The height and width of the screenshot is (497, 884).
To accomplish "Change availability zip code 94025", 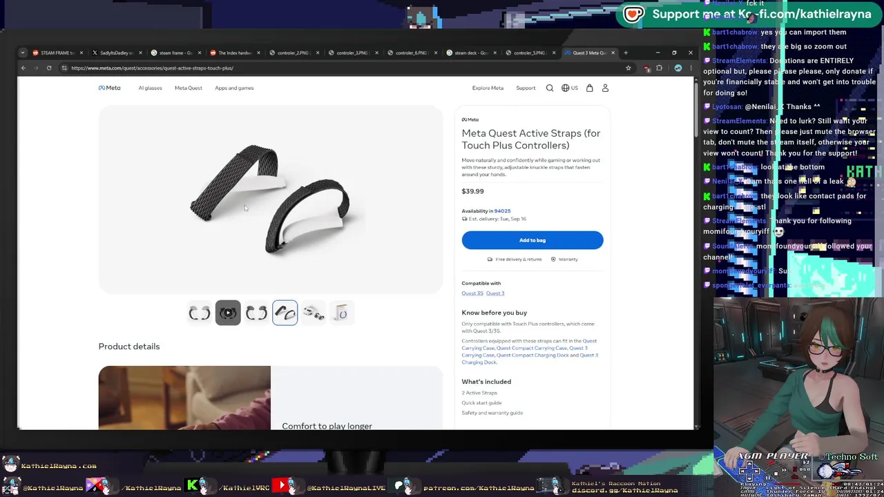I will pyautogui.click(x=502, y=211).
